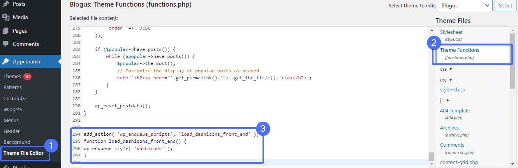Screen dimensions: 518x168
Task: Go to Themes submenu item
Action: [x=12, y=77]
